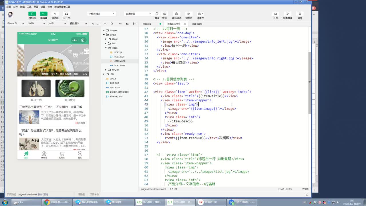
Task: Toggle the debugger (调试器) panel button
Action: pos(55,14)
